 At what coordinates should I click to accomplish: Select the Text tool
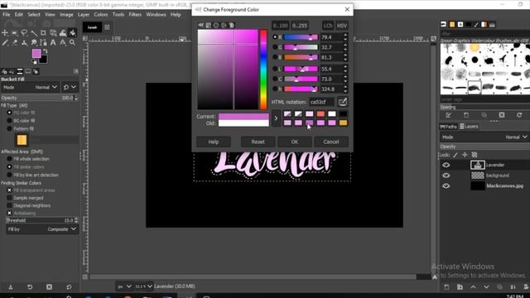53,42
